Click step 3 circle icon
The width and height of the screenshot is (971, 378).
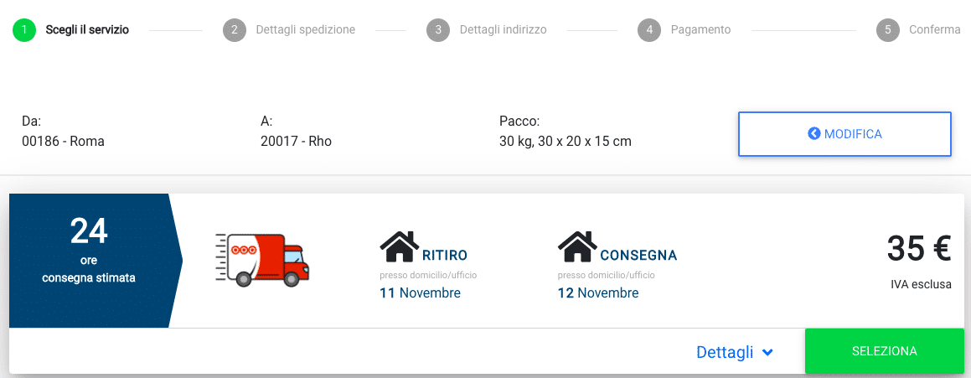(437, 30)
